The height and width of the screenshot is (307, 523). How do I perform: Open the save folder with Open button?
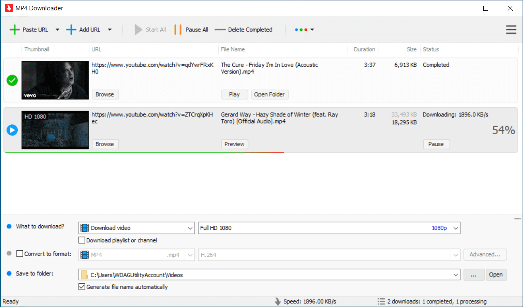496,275
